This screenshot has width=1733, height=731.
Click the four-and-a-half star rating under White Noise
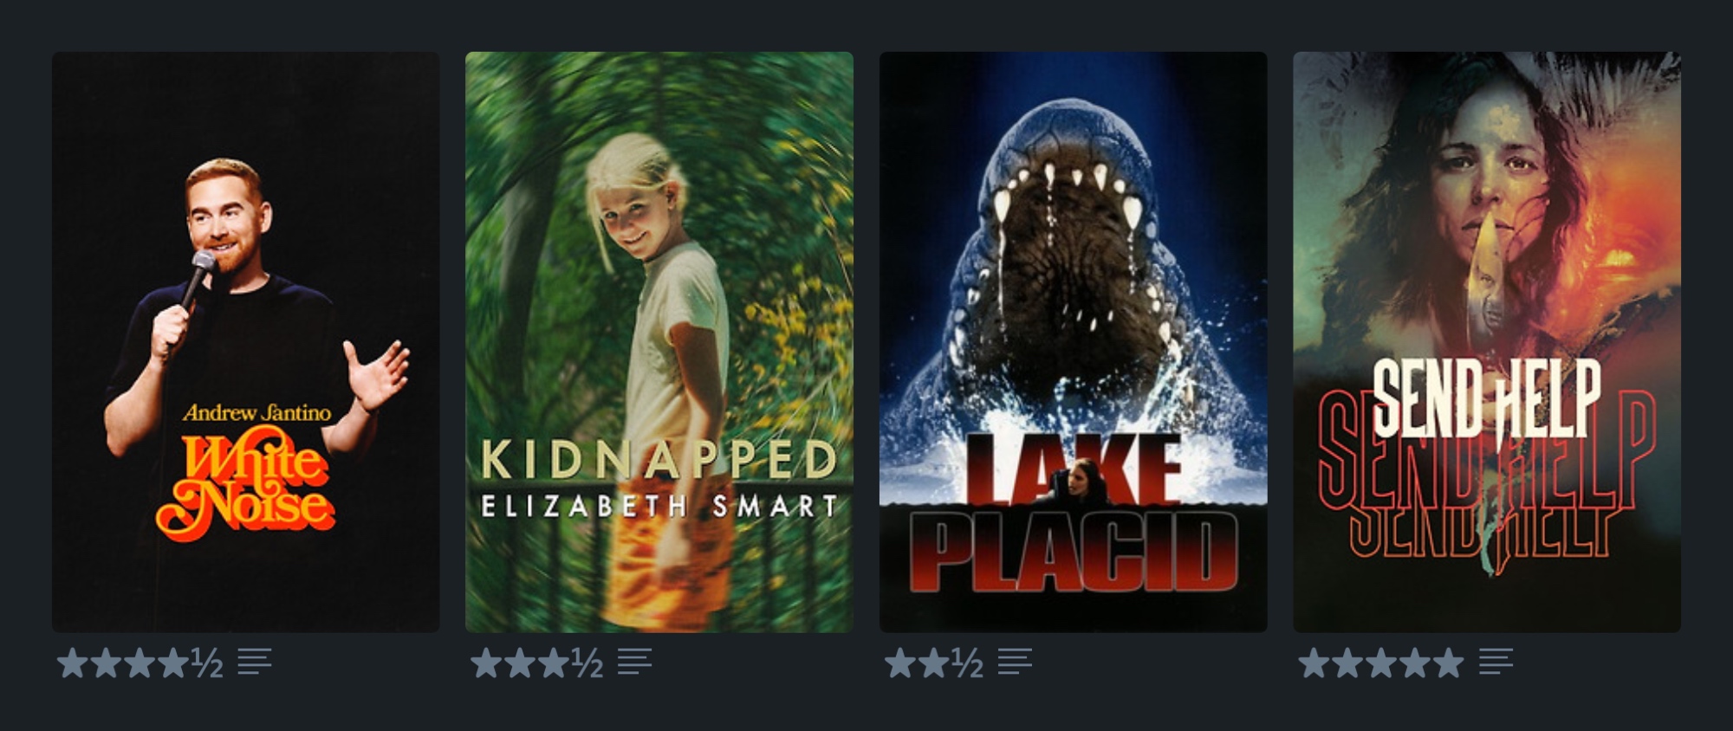pyautogui.click(x=140, y=663)
